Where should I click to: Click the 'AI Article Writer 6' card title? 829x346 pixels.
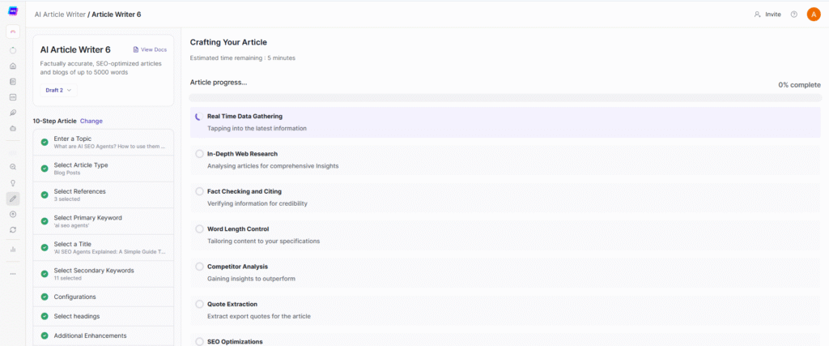click(x=75, y=49)
